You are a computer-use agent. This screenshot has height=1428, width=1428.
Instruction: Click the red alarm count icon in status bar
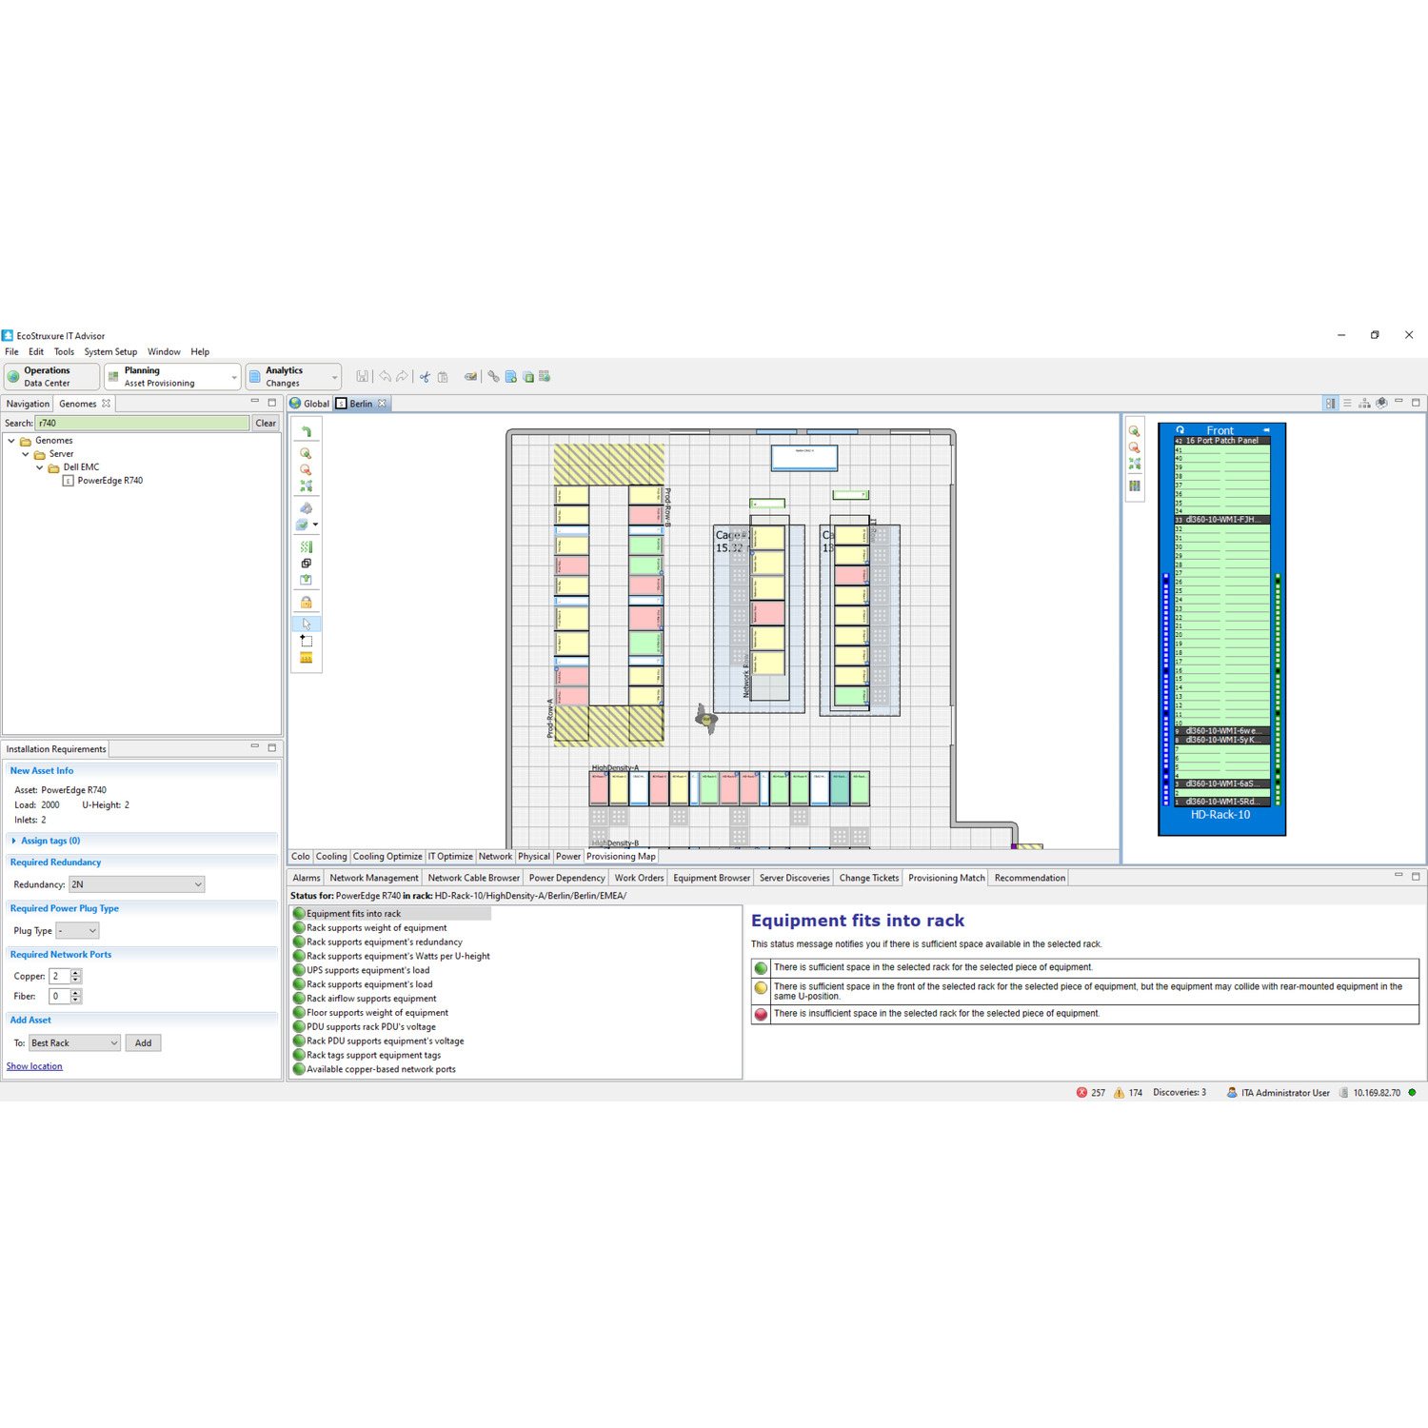(x=1081, y=1093)
